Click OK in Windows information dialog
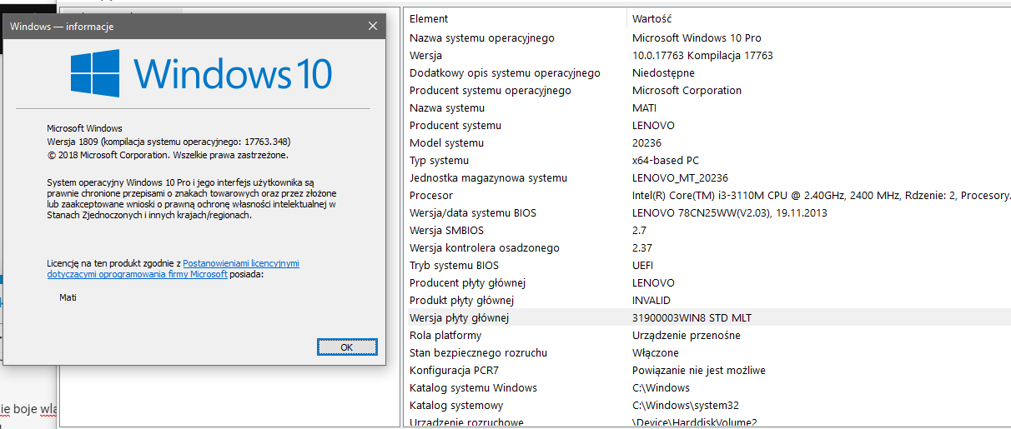The height and width of the screenshot is (429, 1011). (347, 347)
